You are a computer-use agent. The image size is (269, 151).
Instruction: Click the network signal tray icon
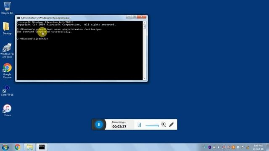248,147
